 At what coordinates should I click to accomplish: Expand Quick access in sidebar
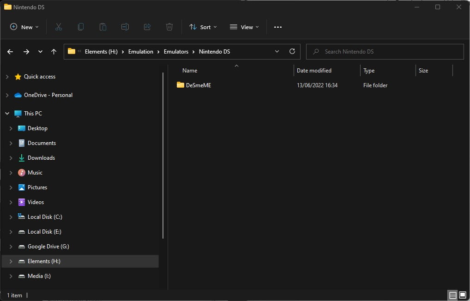click(x=7, y=77)
